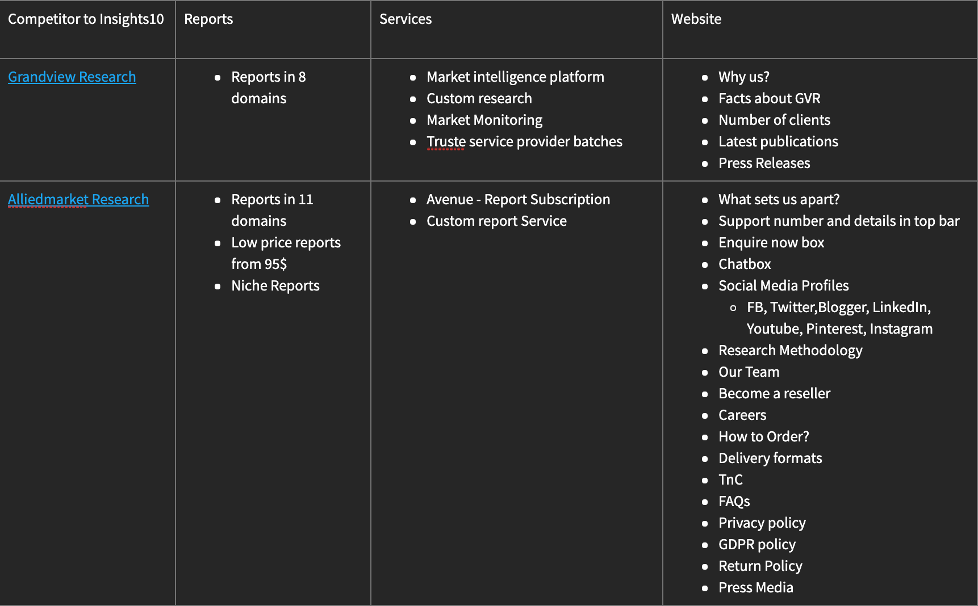Click the 'Become a reseller' item
Image resolution: width=978 pixels, height=606 pixels.
point(774,393)
